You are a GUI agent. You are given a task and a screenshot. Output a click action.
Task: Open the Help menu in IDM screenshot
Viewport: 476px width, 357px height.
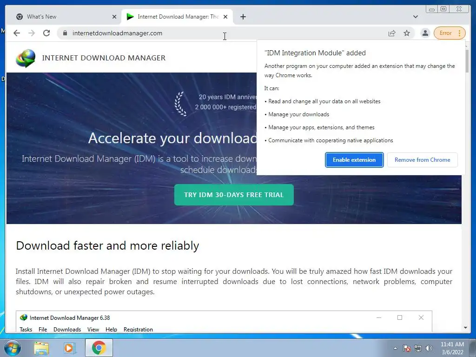[x=111, y=330]
